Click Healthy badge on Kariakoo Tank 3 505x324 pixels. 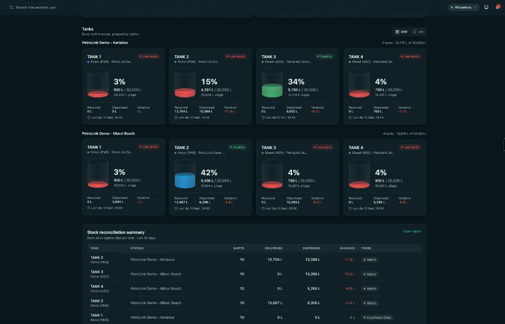[x=325, y=56]
